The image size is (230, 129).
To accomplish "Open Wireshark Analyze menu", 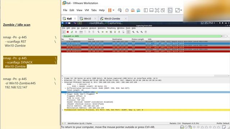I will [93, 28].
